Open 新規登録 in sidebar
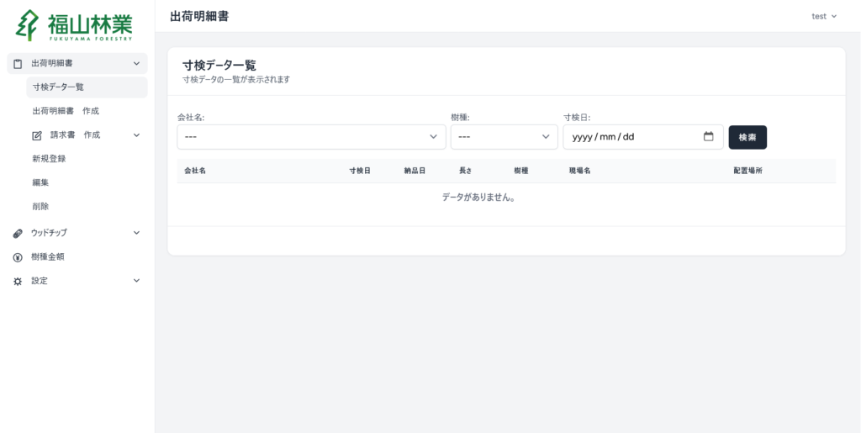861x433 pixels. [x=49, y=159]
